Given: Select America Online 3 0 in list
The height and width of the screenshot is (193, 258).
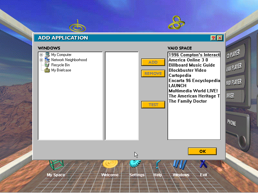Looking at the screenshot, I should (x=188, y=60).
